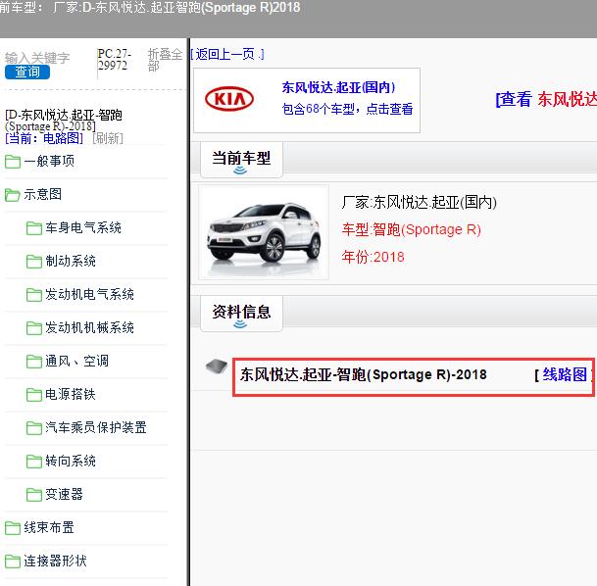This screenshot has width=597, height=586.
Task: Click the PC.27-29972 text
Action: click(115, 60)
